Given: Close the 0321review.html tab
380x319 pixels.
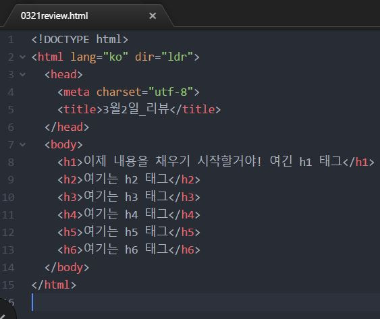Looking at the screenshot, I should pyautogui.click(x=153, y=16).
